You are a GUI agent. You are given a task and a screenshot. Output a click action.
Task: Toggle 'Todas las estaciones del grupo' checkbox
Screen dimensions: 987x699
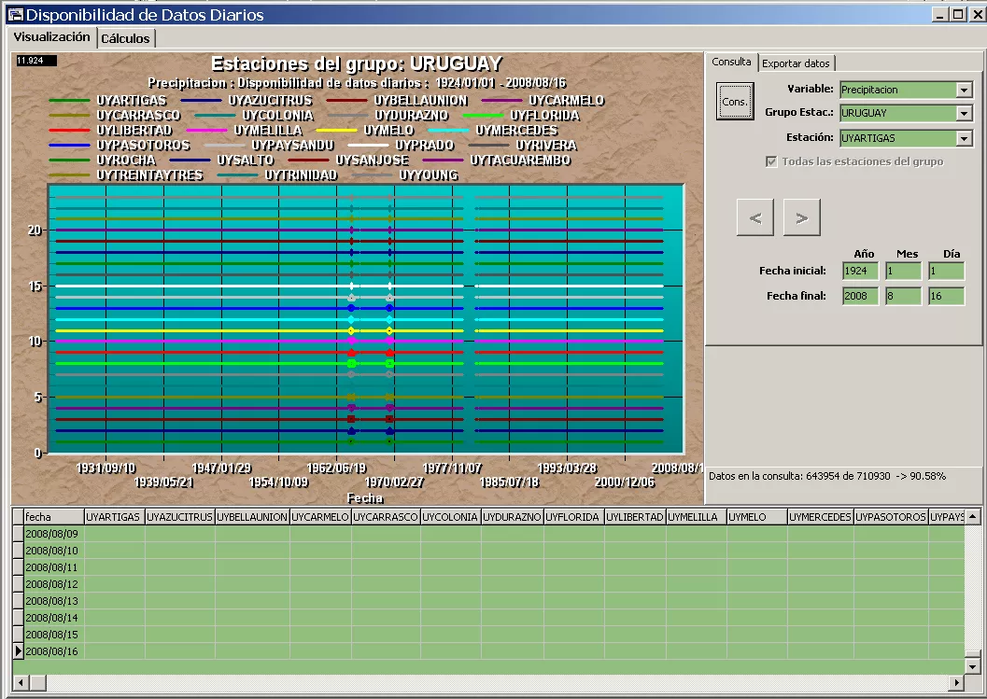click(x=771, y=161)
